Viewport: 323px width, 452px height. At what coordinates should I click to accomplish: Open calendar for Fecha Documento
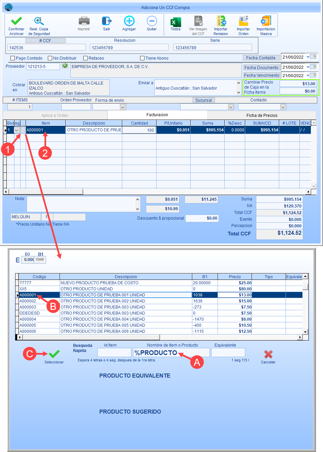[x=313, y=67]
